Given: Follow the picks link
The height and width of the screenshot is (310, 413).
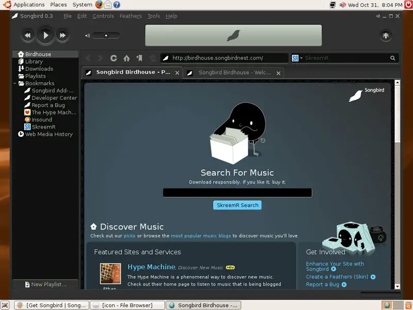Looking at the screenshot, I should click(130, 236).
